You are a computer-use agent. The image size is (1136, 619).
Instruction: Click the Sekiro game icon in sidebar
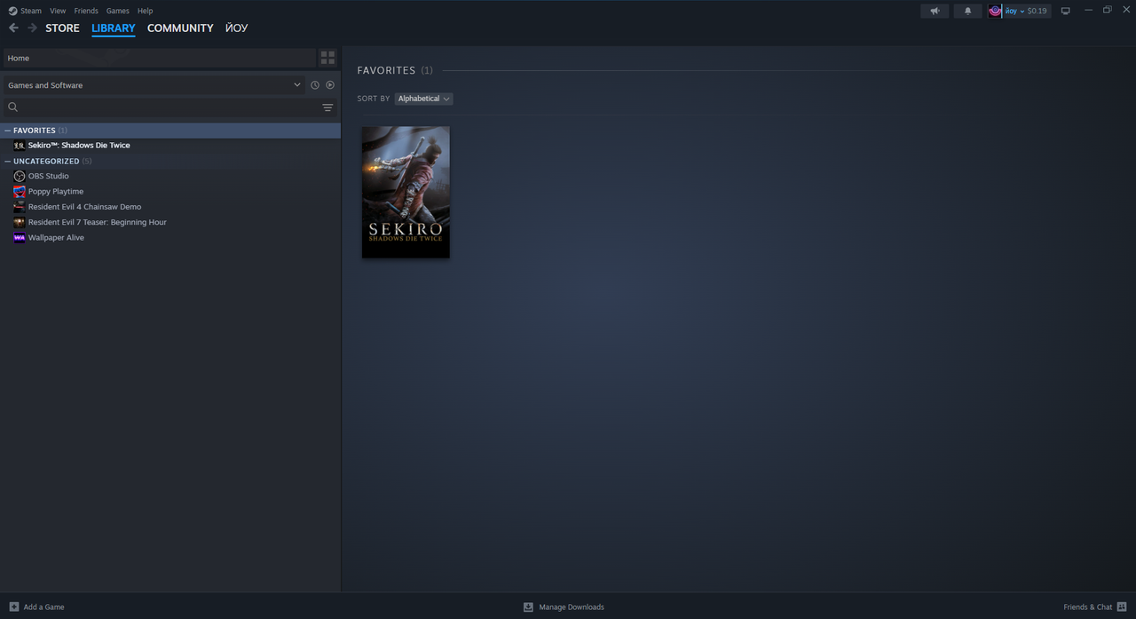tap(20, 146)
